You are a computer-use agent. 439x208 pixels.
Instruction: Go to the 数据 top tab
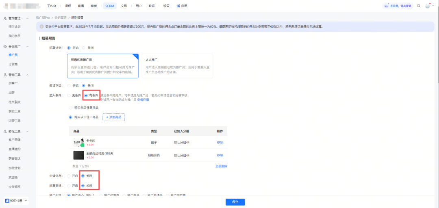coord(152,6)
